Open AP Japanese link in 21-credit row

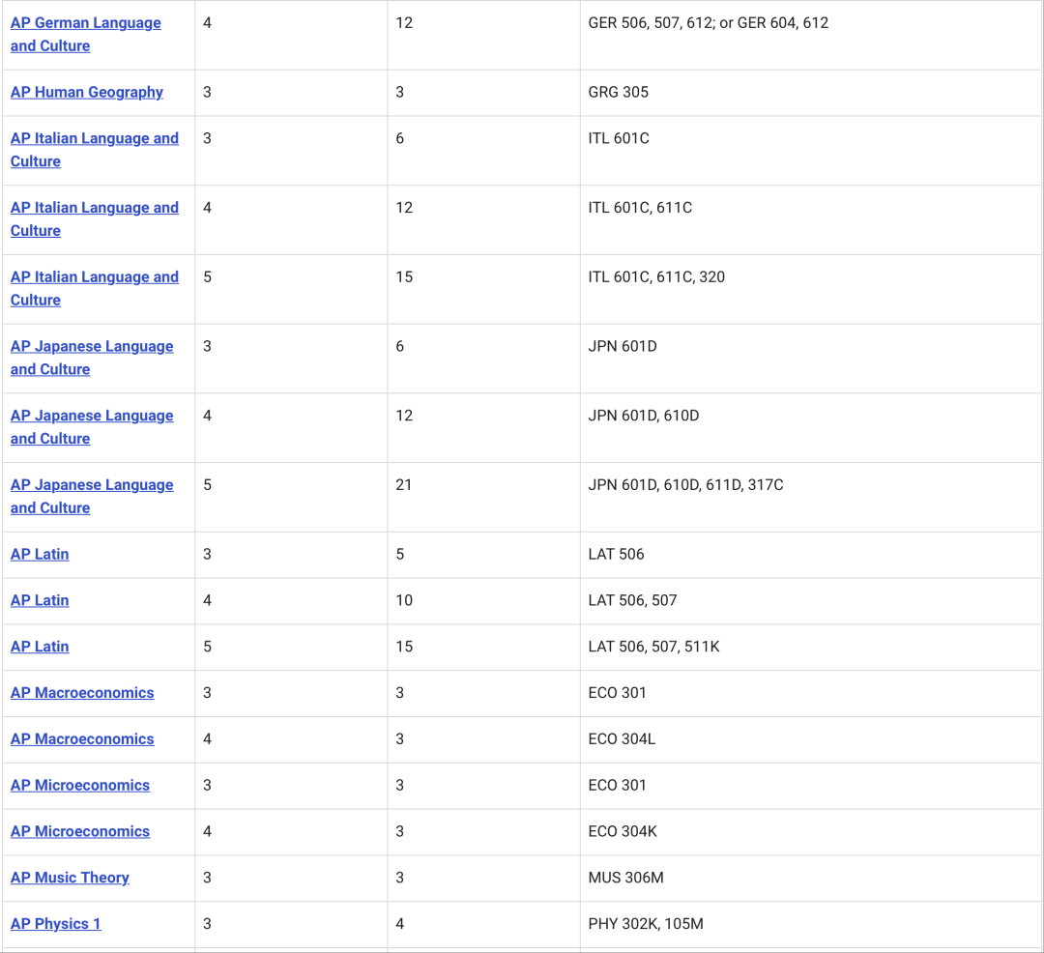tap(92, 485)
